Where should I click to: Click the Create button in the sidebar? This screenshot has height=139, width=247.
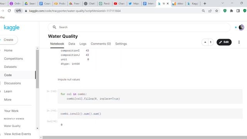[8, 40]
